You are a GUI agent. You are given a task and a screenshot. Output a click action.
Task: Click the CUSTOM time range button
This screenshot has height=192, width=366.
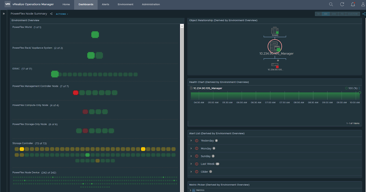(x=353, y=14)
